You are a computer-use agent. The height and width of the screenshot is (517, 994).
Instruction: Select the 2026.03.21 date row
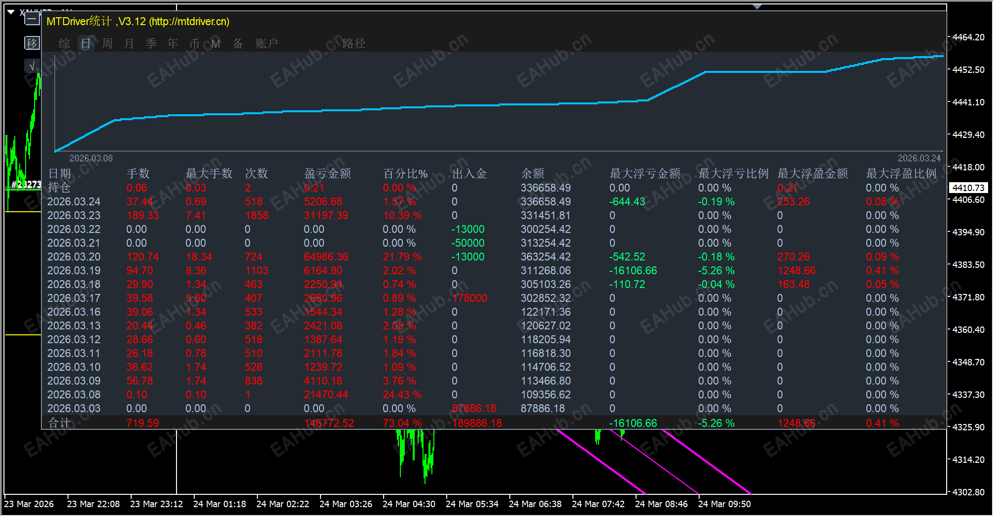(x=74, y=243)
